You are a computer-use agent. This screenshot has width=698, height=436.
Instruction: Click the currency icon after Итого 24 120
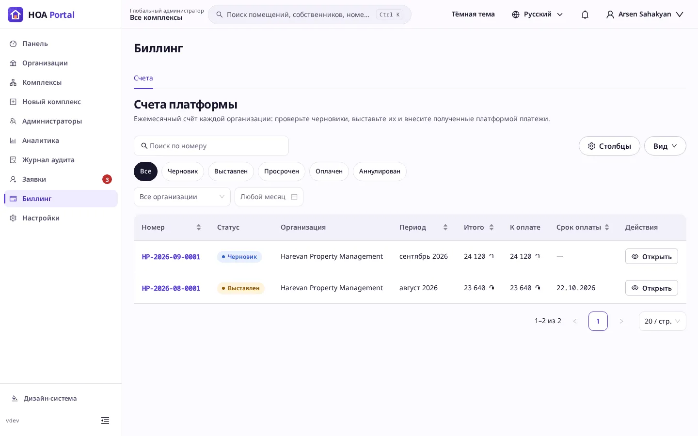point(492,256)
